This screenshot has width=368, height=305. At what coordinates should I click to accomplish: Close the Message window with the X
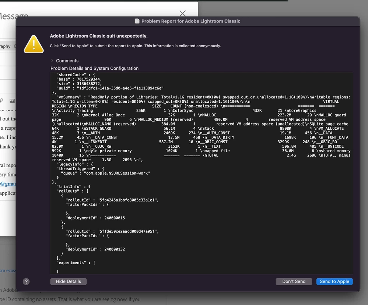(x=182, y=13)
